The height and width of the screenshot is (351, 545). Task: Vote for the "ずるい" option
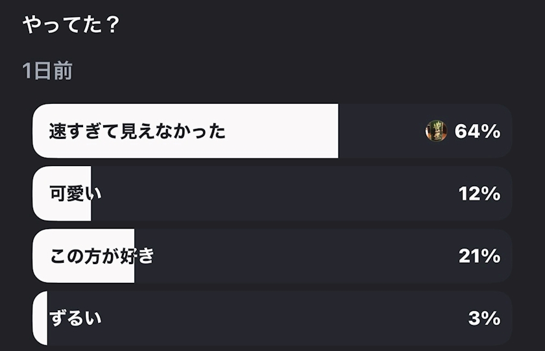coord(75,319)
